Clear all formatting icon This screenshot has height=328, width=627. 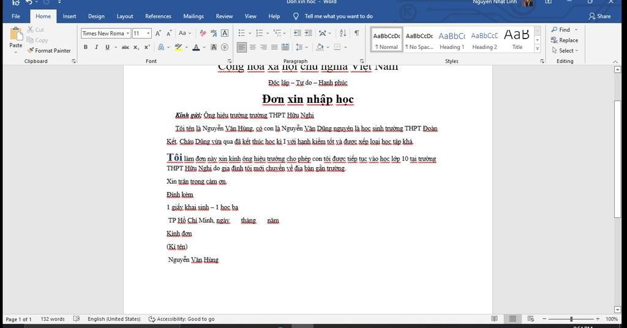[203, 33]
